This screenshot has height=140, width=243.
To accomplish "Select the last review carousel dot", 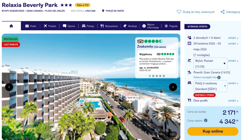I will (x=164, y=76).
